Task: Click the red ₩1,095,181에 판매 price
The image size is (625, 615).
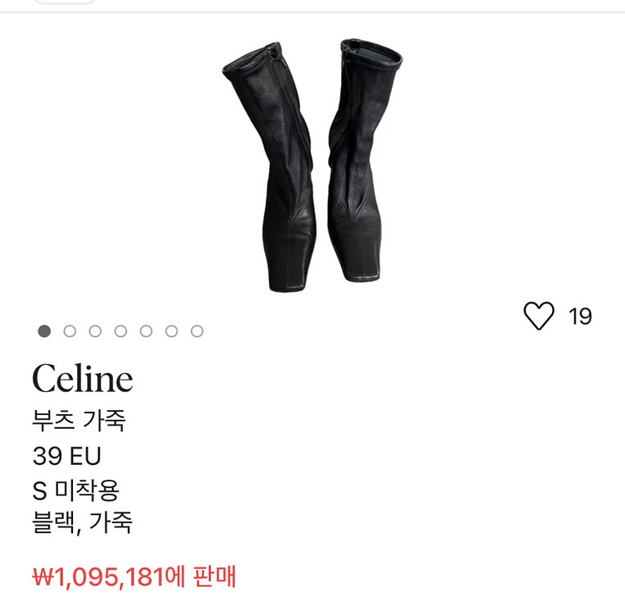Action: coord(134,576)
